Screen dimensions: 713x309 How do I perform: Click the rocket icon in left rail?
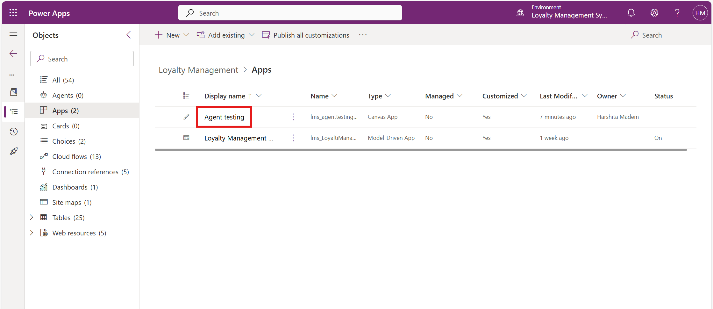pos(13,151)
